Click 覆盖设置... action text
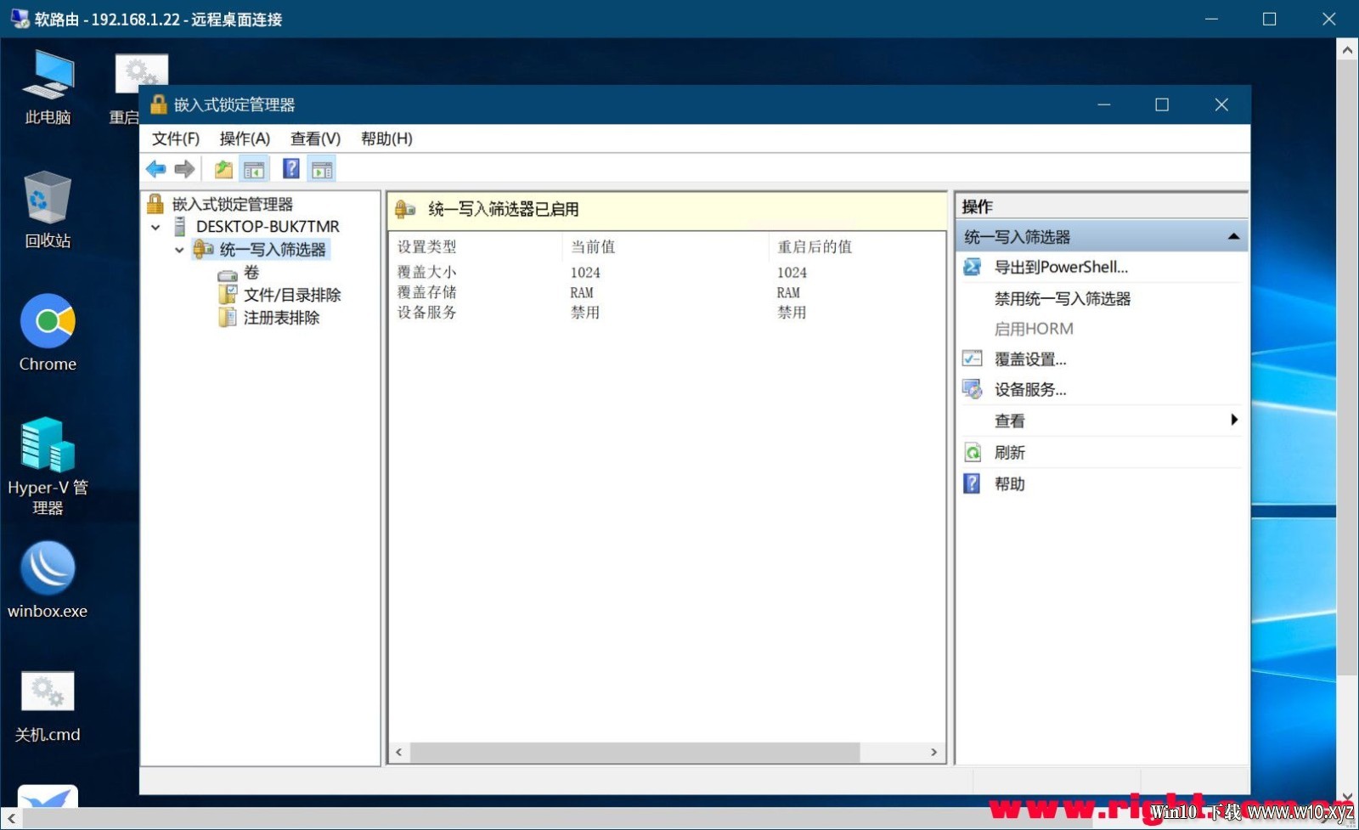This screenshot has width=1359, height=830. point(1030,359)
